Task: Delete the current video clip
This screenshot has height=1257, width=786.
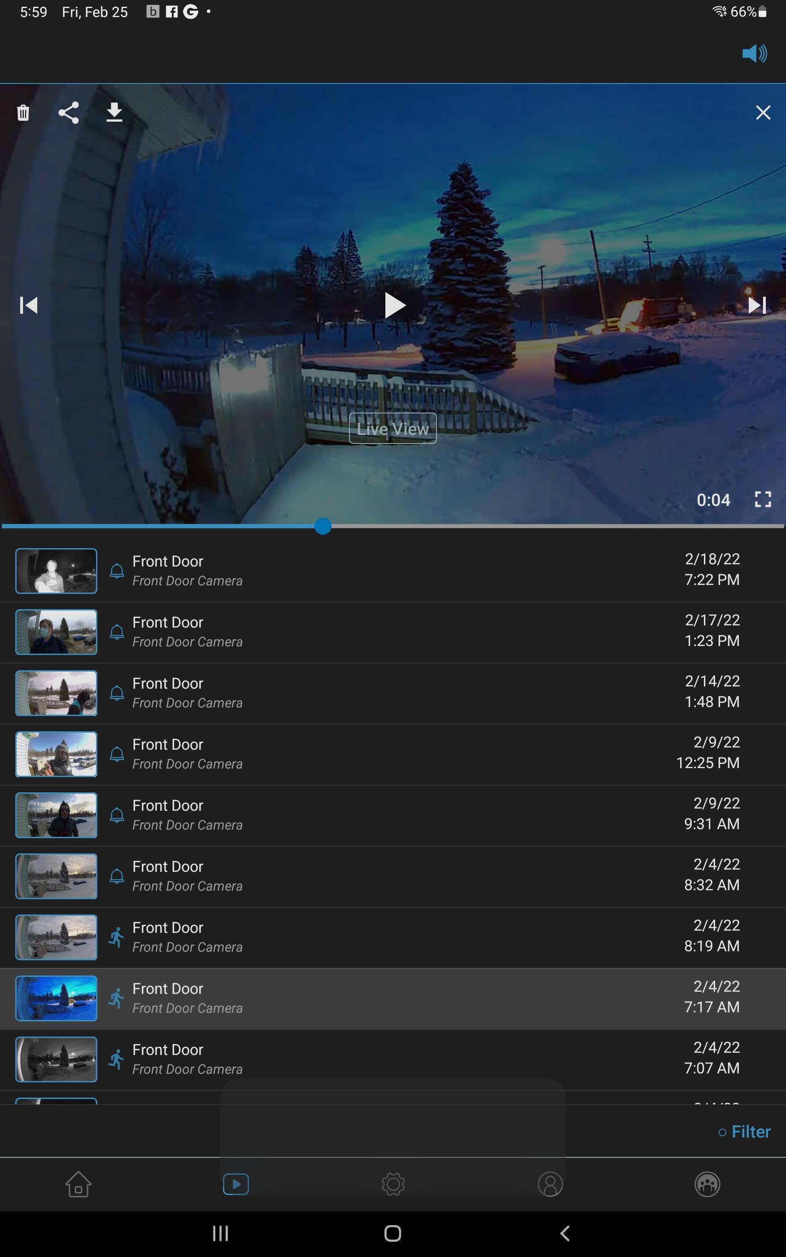Action: click(23, 113)
